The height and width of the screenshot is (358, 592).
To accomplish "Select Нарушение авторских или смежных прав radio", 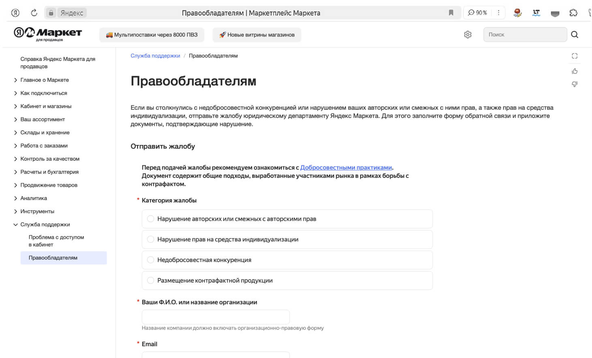I will (x=150, y=219).
